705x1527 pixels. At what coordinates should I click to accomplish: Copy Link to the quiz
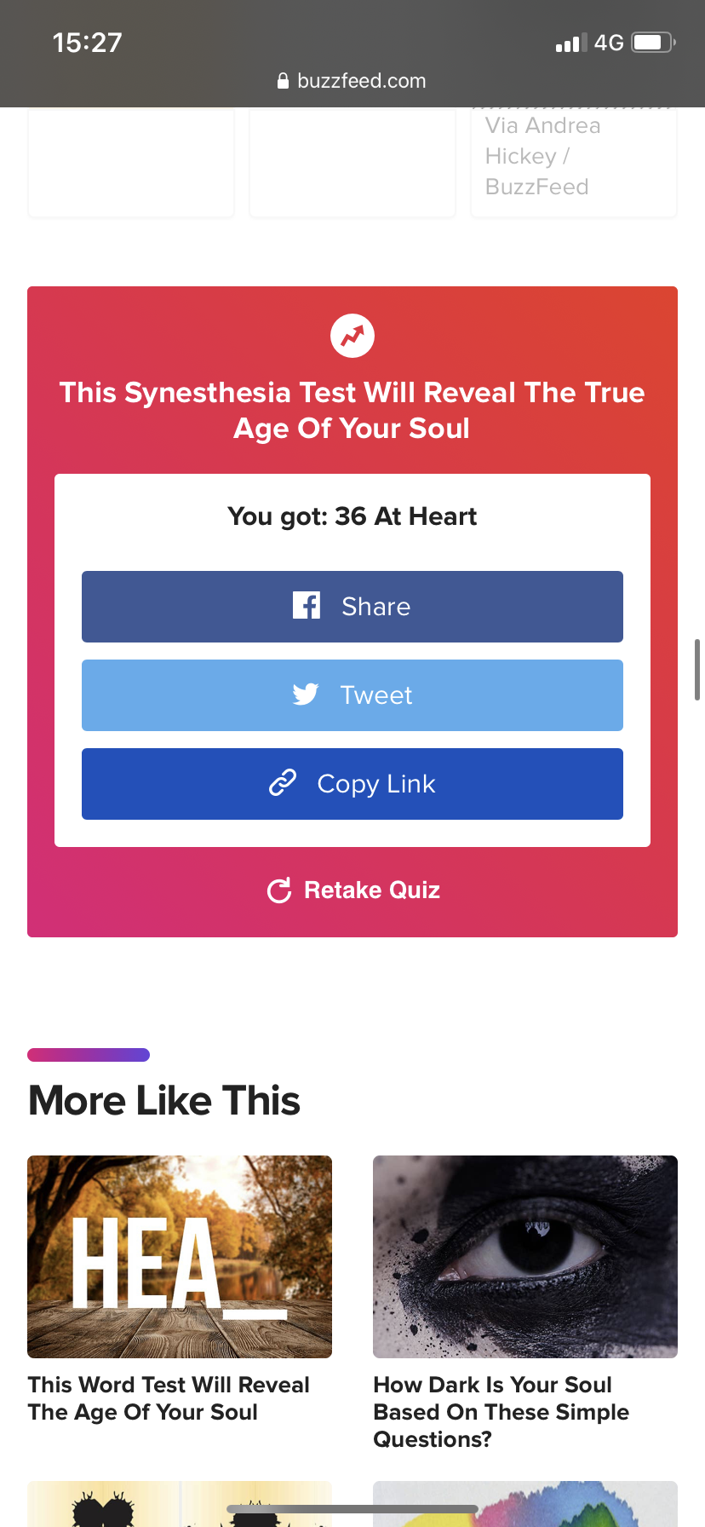(352, 784)
